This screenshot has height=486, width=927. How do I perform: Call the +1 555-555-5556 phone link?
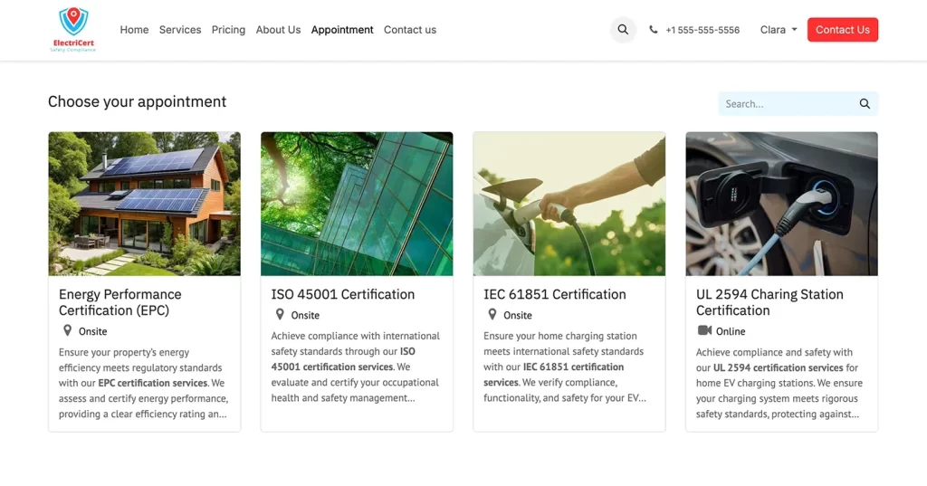coord(702,30)
